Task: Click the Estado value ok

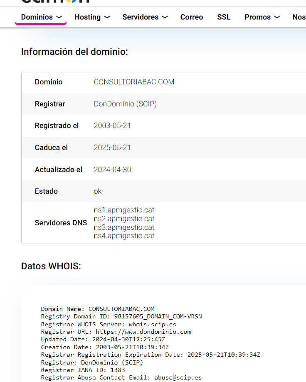Action: 98,191
